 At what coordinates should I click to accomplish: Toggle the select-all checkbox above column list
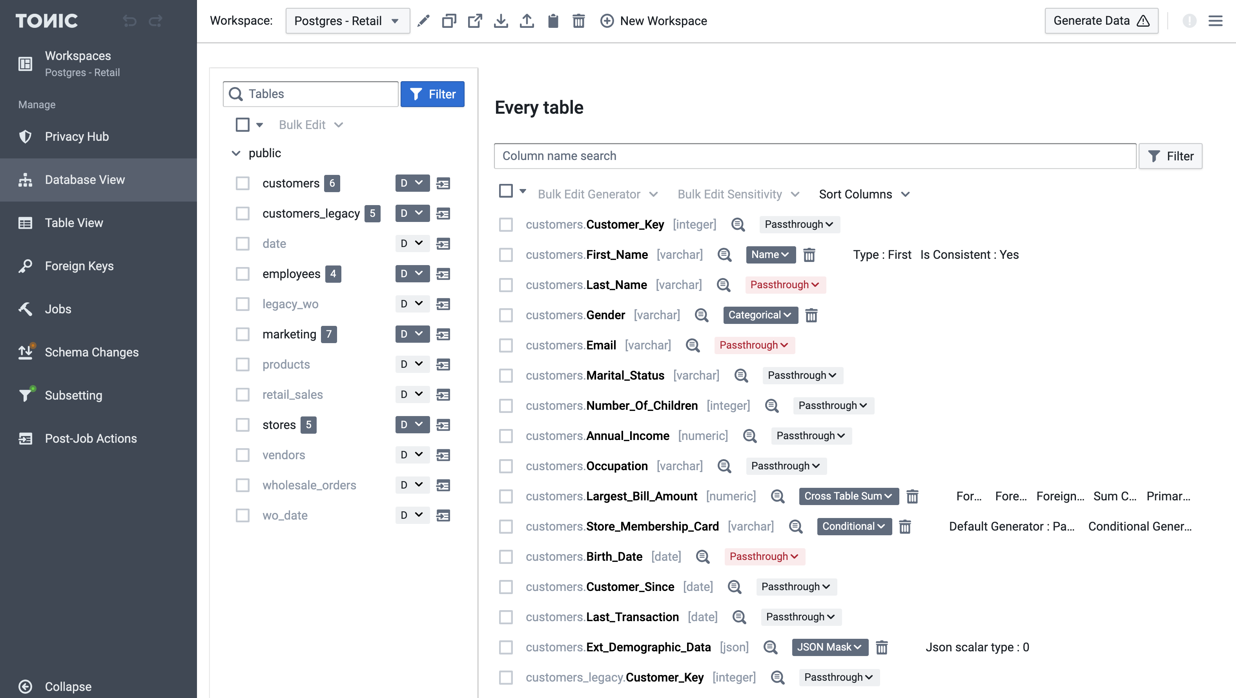click(506, 190)
